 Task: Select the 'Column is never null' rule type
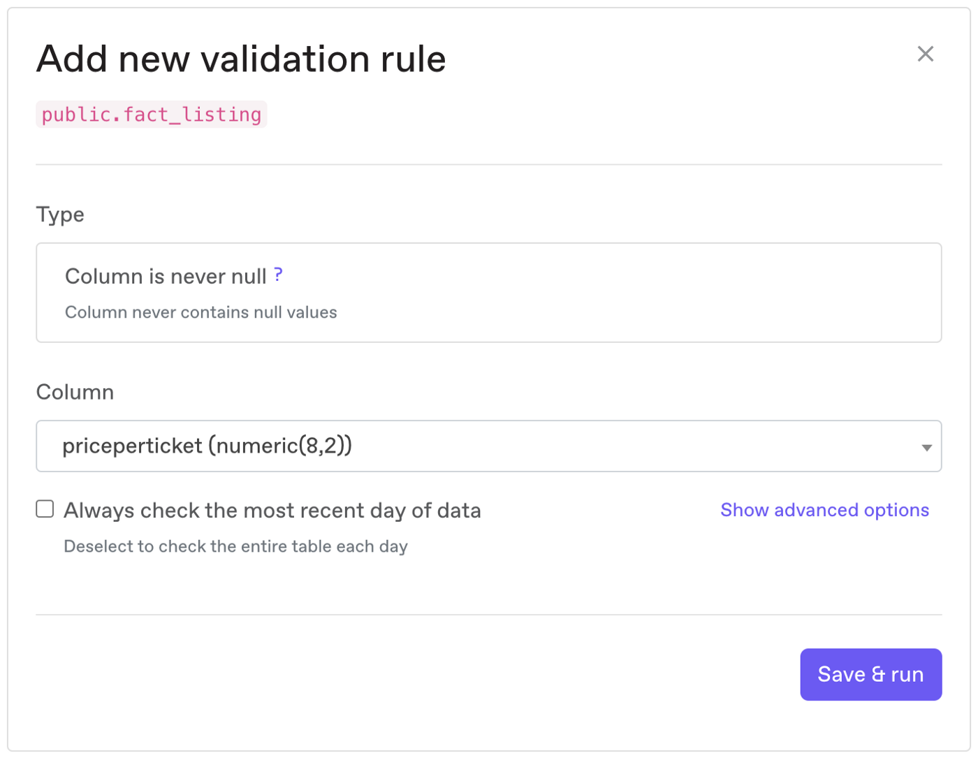pos(489,293)
